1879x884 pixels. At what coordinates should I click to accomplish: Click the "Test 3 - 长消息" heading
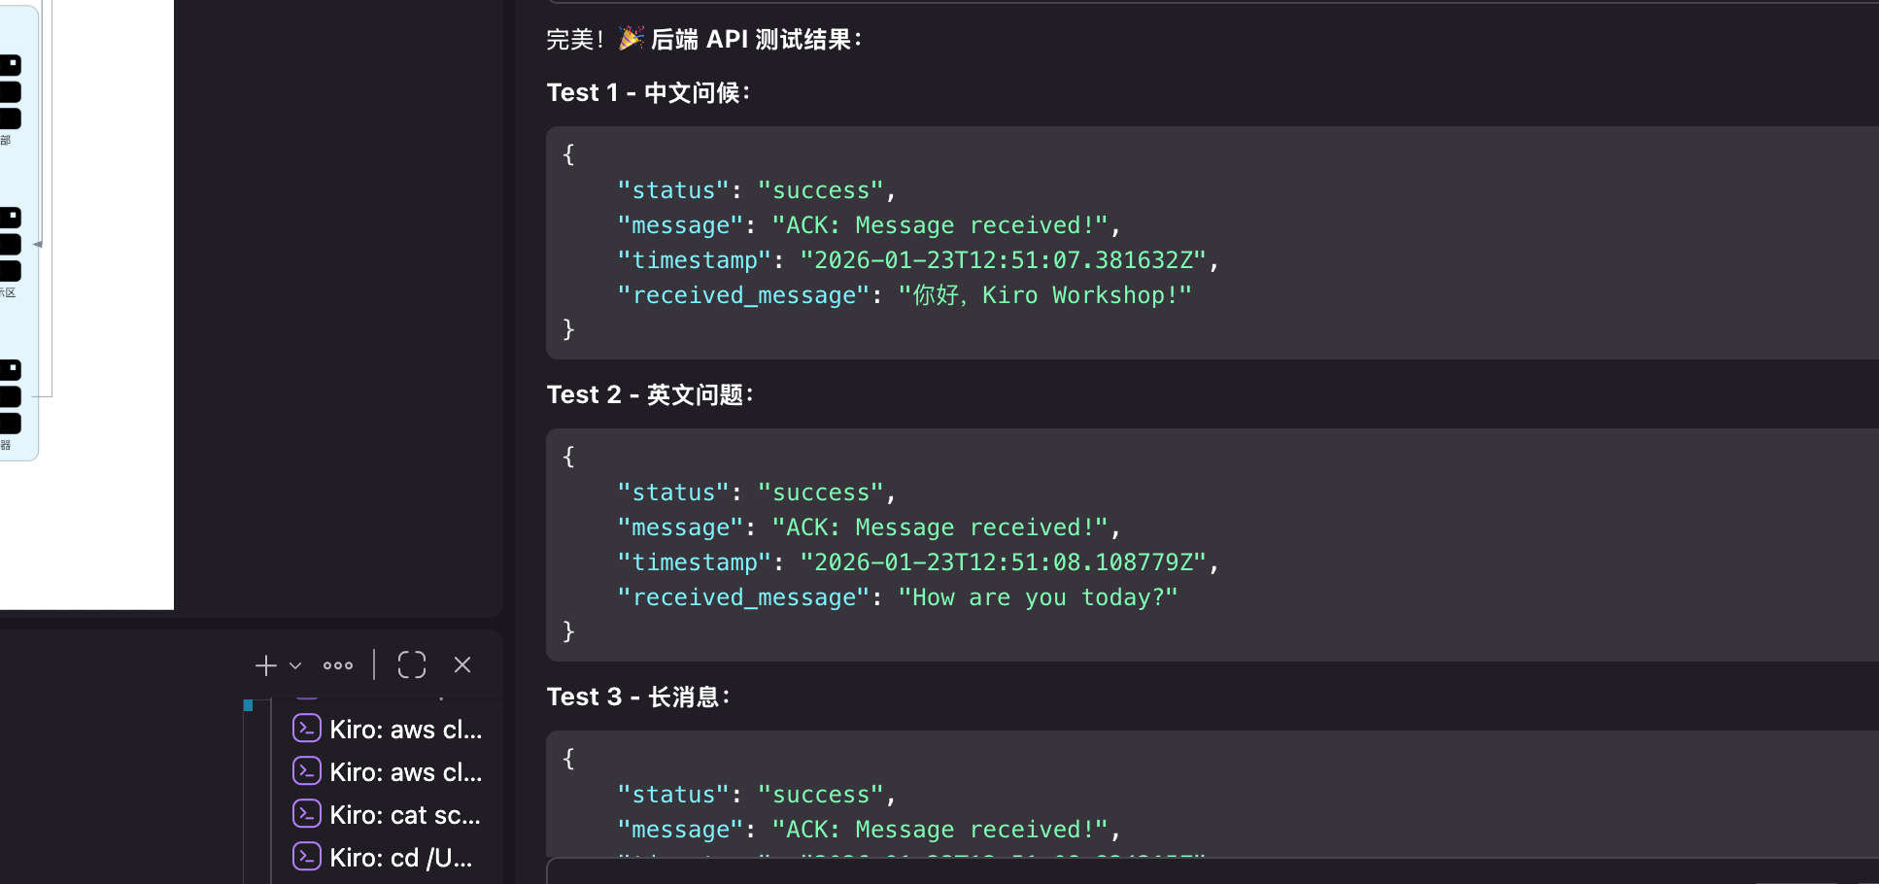(638, 697)
